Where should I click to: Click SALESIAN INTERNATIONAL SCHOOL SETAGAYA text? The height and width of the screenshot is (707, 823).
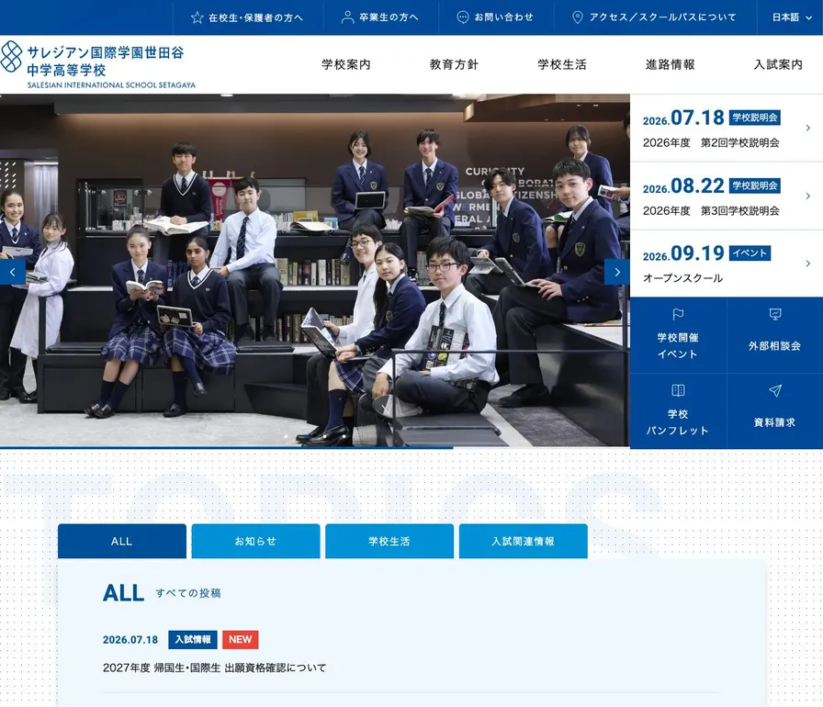click(111, 85)
